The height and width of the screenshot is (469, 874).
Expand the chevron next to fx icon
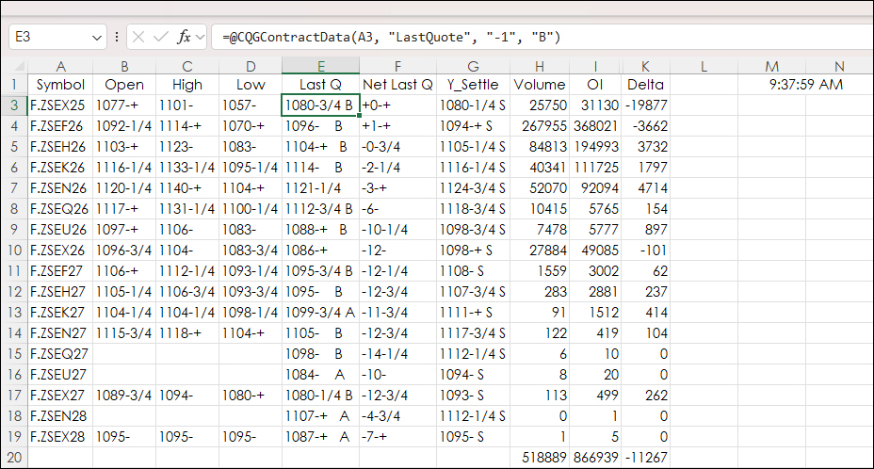[200, 37]
